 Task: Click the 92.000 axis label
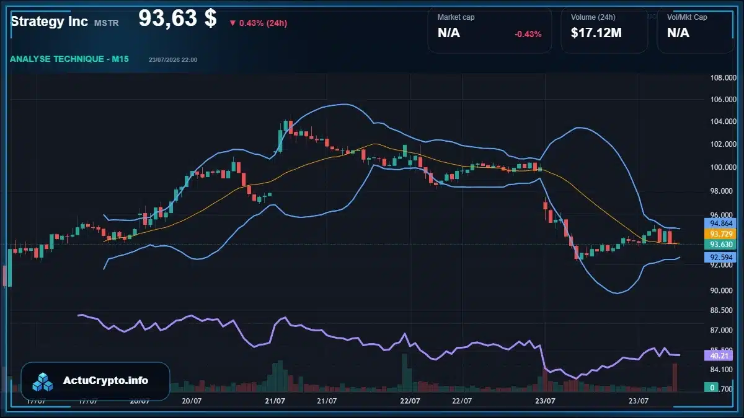click(722, 265)
